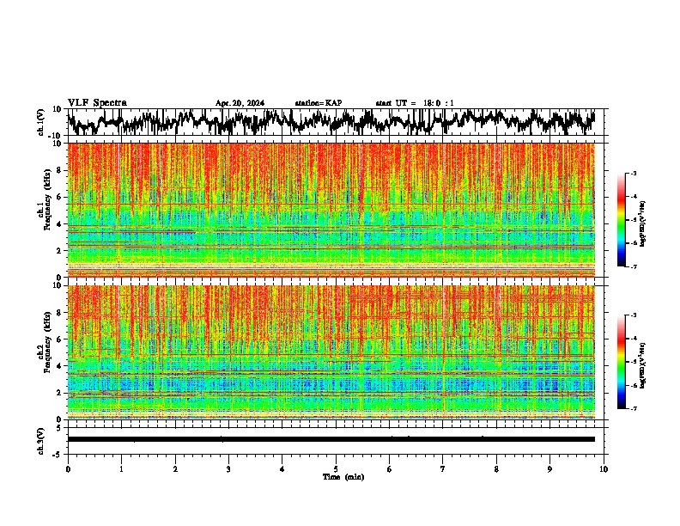Click time axis tick label "4"
This screenshot has width=680, height=526.
(x=282, y=469)
